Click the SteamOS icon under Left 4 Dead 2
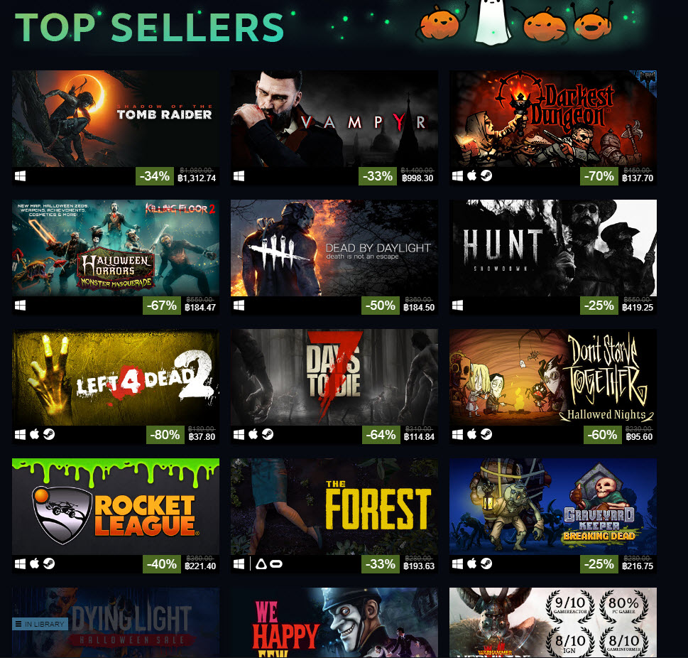 pos(49,434)
